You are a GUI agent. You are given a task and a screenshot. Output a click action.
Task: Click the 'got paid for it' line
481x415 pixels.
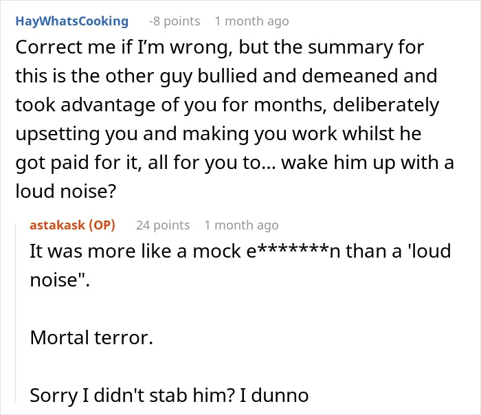235,162
